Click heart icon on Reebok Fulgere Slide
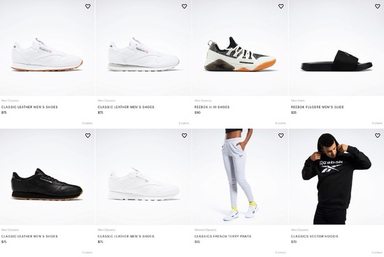384x257 pixels. coord(378,6)
